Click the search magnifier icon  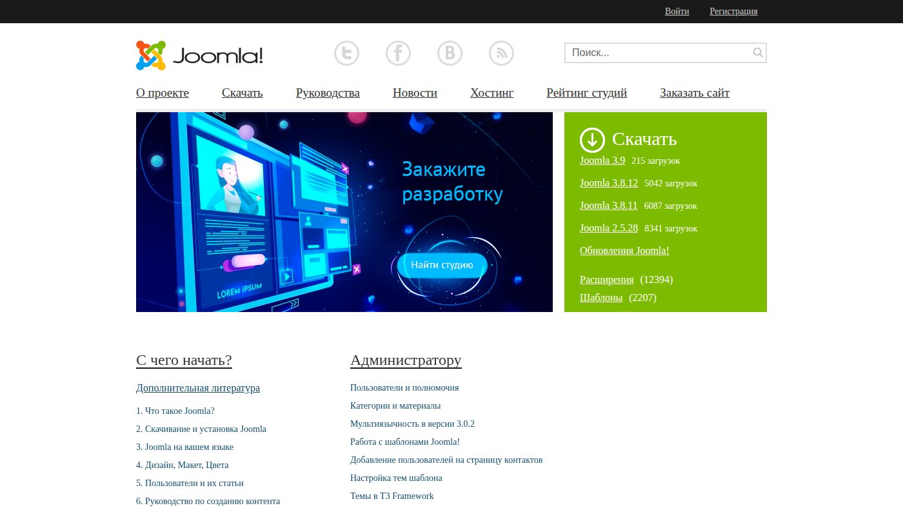[758, 53]
